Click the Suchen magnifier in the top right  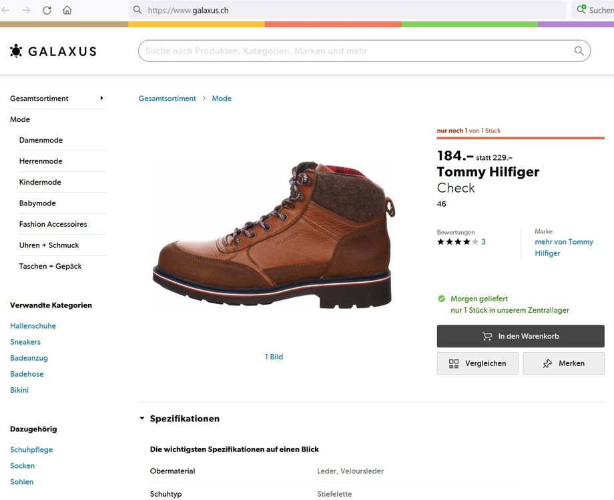[581, 10]
